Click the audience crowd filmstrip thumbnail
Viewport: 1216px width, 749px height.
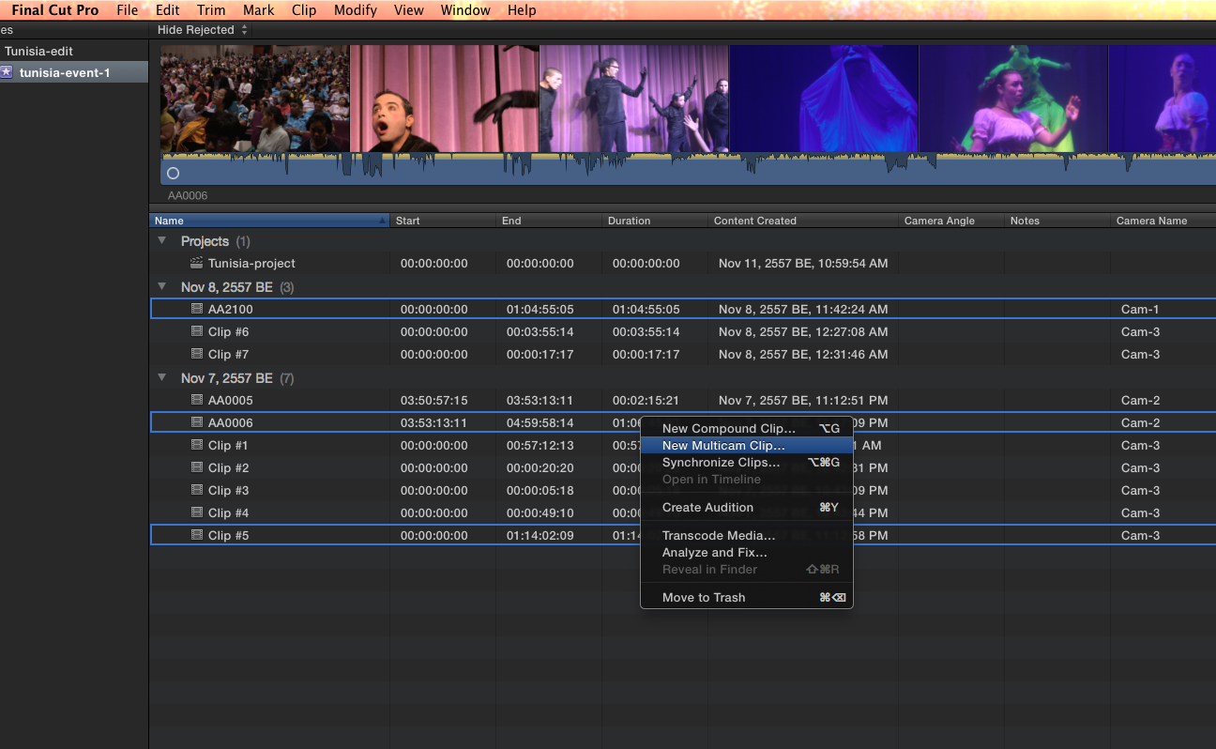pos(254,99)
